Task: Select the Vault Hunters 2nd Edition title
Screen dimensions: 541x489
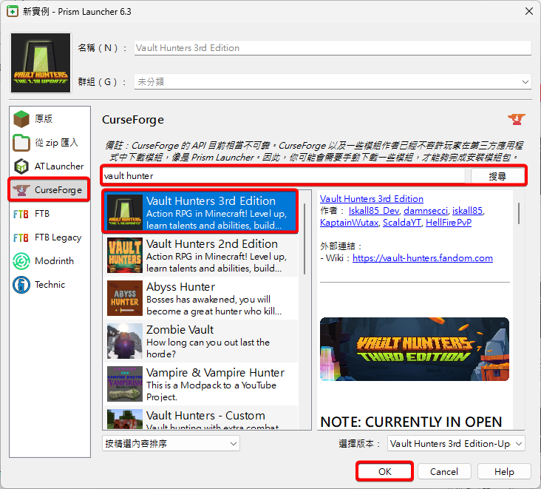Action: tap(212, 244)
